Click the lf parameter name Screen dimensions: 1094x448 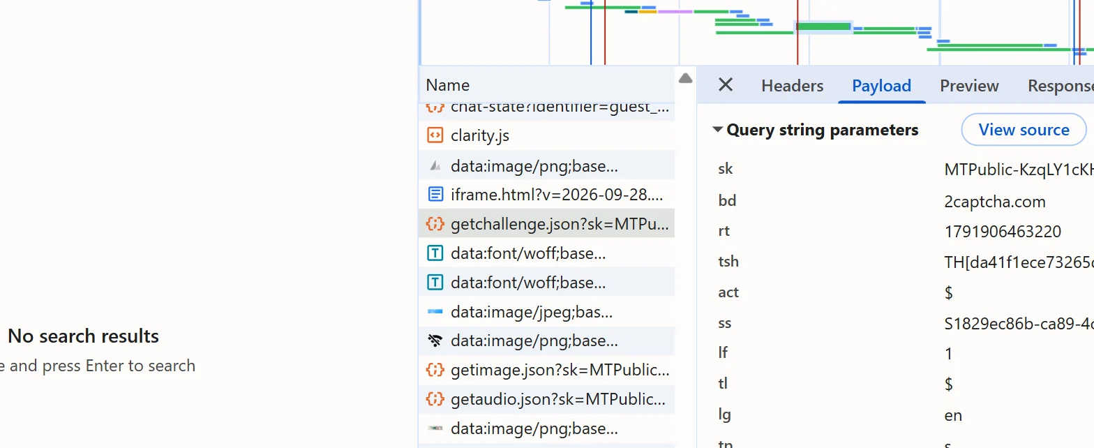point(723,353)
